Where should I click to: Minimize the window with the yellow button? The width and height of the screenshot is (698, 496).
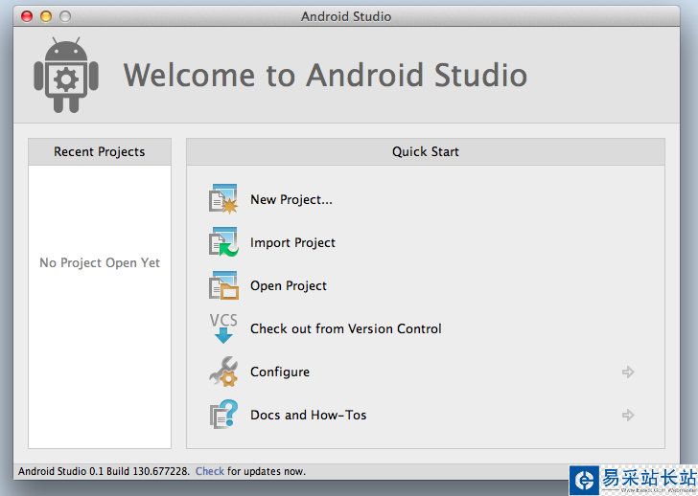46,16
